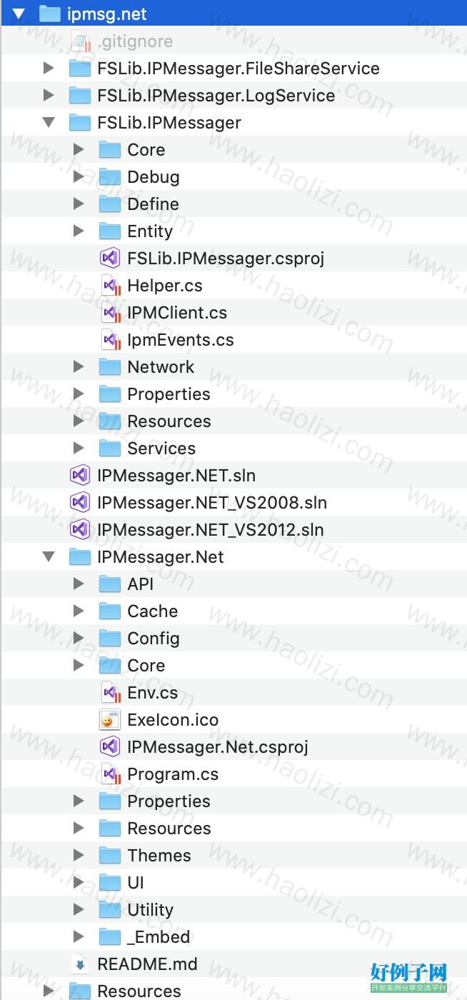Screen dimensions: 467x1000
Task: Click the IPMessager.NET_VS2012.sln solution icon
Action: pyautogui.click(x=79, y=529)
